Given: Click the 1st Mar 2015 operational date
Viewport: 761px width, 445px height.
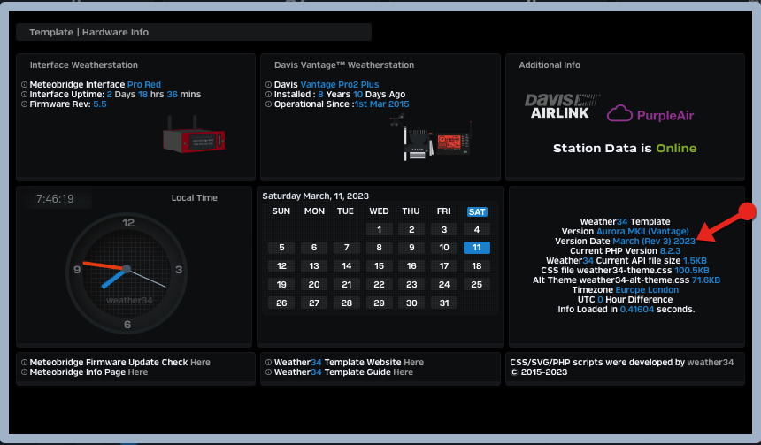Looking at the screenshot, I should pos(382,104).
